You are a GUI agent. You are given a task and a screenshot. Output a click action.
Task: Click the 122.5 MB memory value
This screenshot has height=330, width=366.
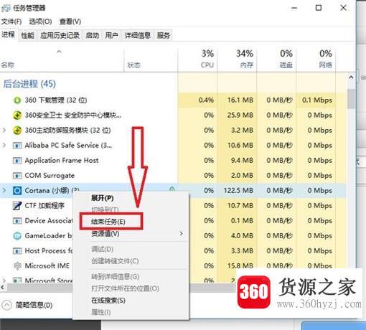(x=238, y=191)
